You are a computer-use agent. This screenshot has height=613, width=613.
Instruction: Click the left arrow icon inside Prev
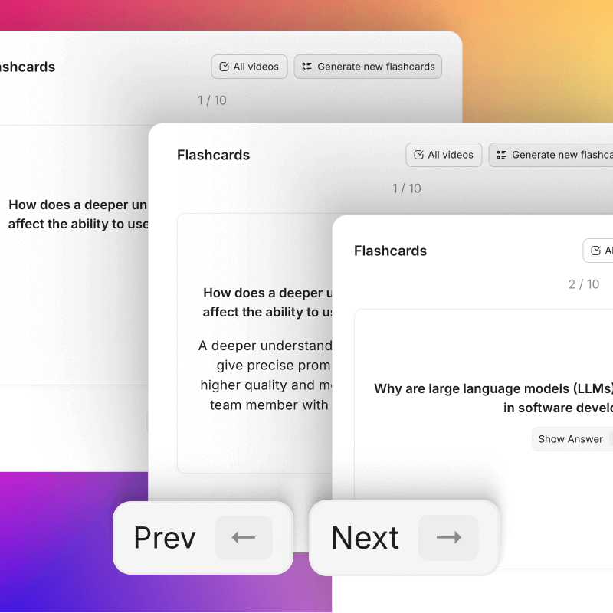tap(243, 537)
